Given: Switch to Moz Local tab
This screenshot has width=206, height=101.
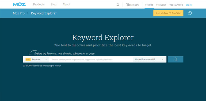Looking at the screenshot, I should pyautogui.click(x=161, y=5).
